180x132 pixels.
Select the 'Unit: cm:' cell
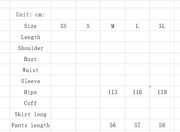31,15
